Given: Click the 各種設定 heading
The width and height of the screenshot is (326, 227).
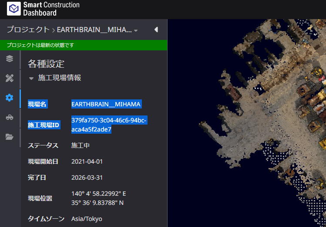Looking at the screenshot, I should click(46, 64).
